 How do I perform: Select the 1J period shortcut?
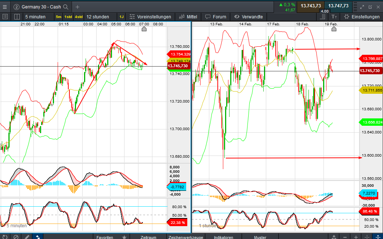click(x=122, y=17)
